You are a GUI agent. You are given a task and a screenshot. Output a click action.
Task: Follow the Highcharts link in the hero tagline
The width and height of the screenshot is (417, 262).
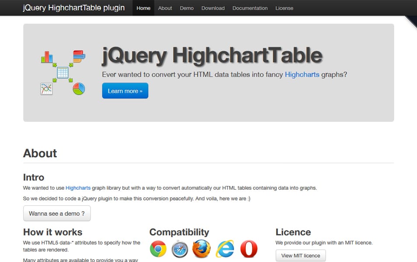pos(302,74)
